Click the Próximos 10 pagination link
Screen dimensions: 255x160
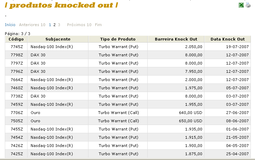(x=79, y=25)
